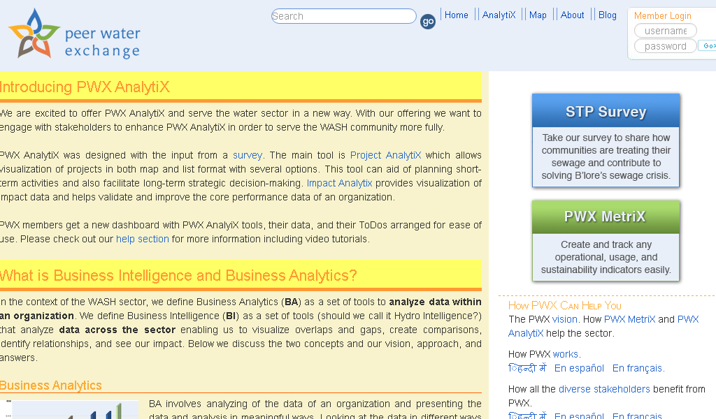This screenshot has width=716, height=419.
Task: Click the Member Login label
Action: coord(663,15)
